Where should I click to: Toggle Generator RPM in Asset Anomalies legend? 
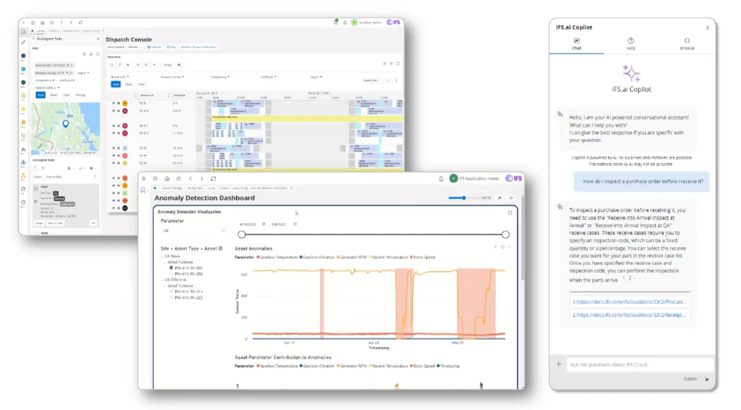352,257
